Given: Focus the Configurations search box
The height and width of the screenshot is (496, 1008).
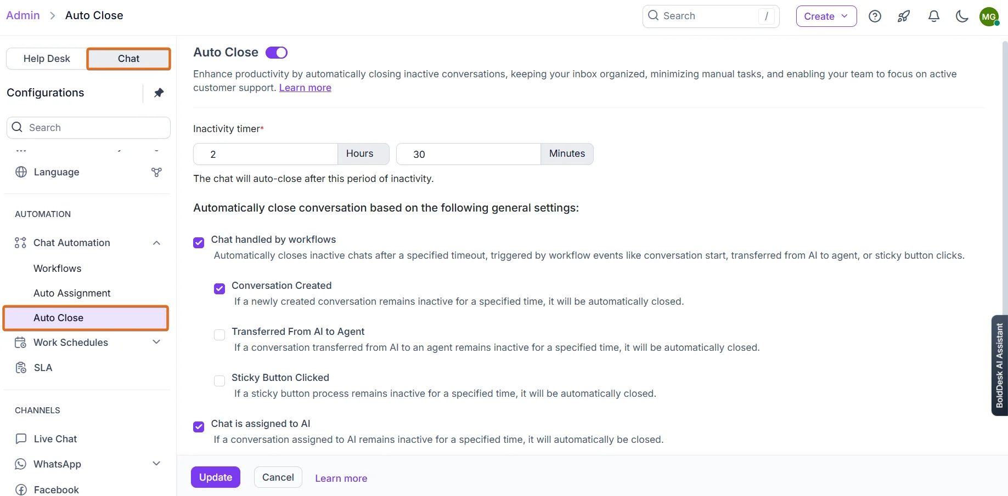Looking at the screenshot, I should pos(88,128).
